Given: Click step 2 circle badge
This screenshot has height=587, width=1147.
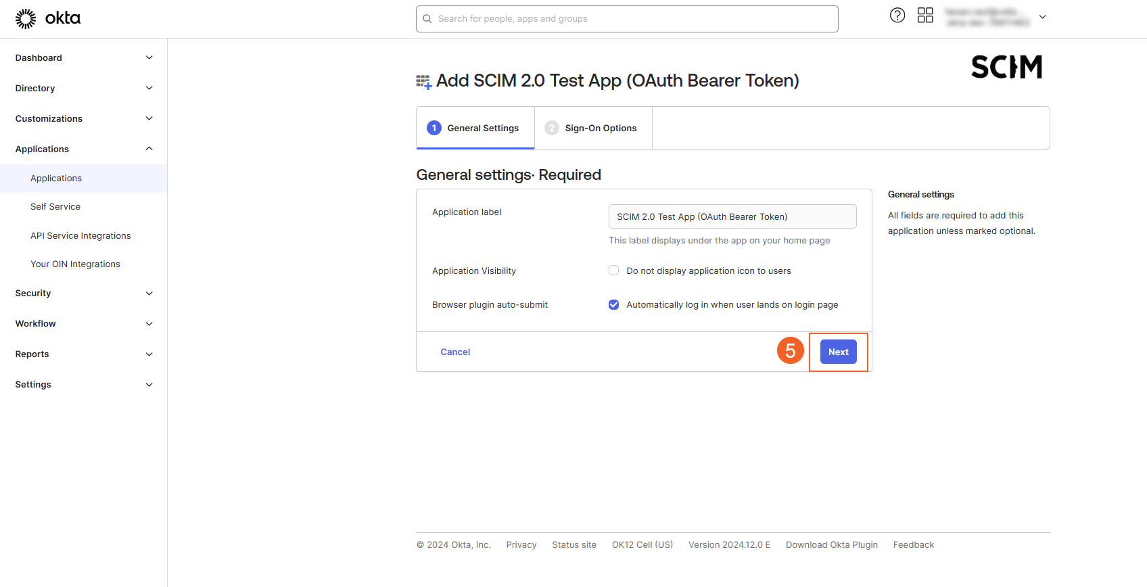Looking at the screenshot, I should 552,128.
